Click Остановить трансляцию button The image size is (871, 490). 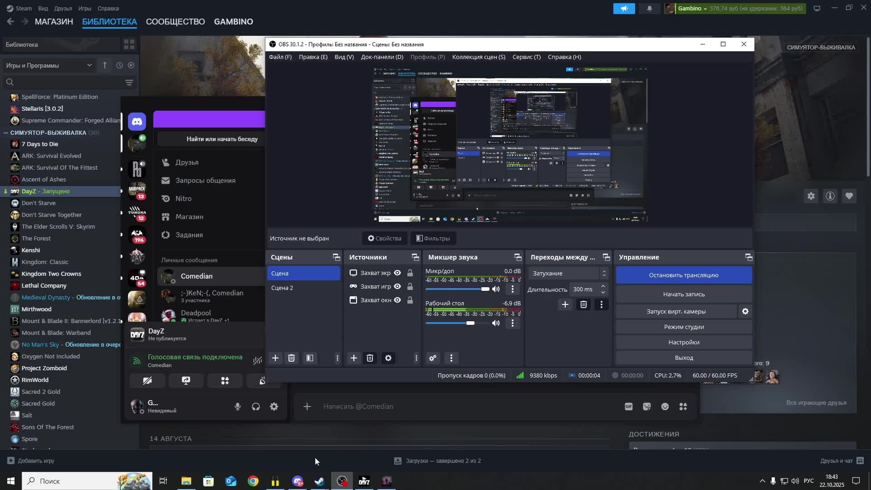(684, 275)
